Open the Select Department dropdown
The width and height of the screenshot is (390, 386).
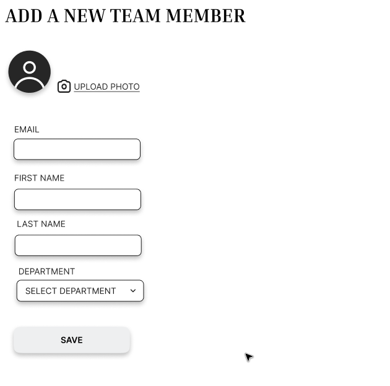click(80, 291)
